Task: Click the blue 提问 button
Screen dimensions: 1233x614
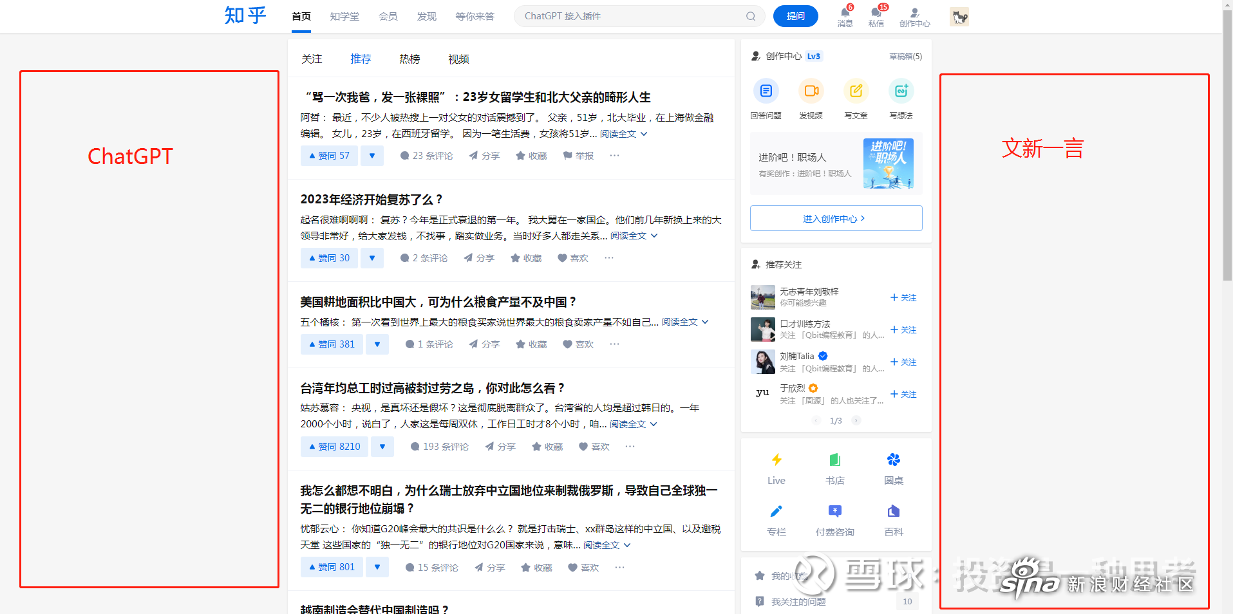Action: (796, 16)
